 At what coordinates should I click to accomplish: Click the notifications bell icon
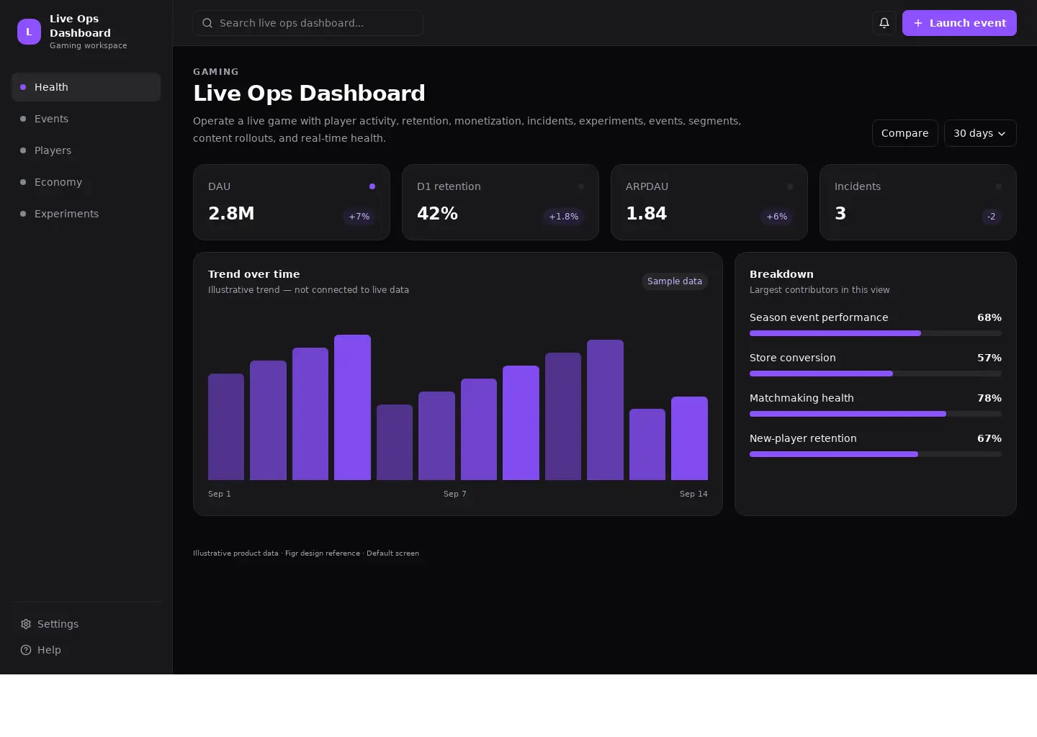coord(884,23)
